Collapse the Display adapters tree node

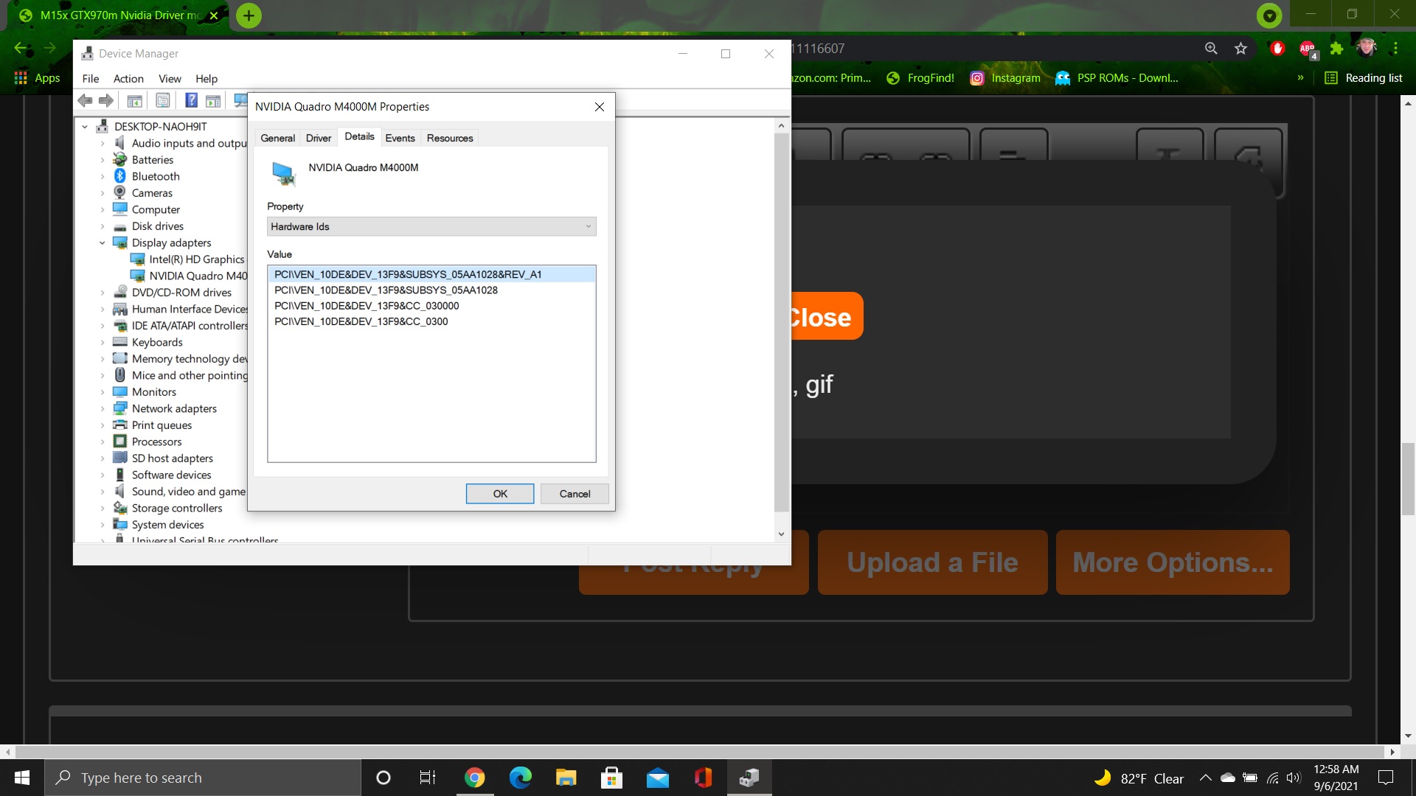point(103,242)
